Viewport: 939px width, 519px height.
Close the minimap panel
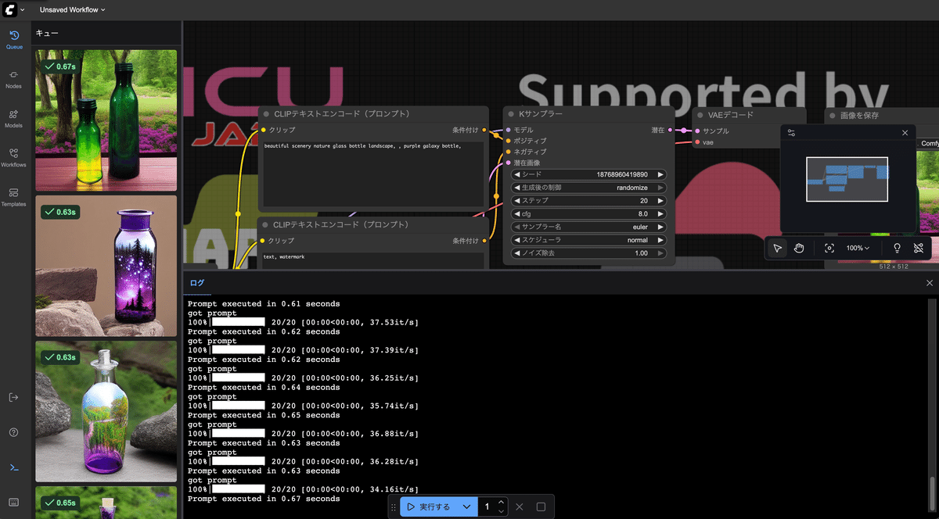point(905,133)
